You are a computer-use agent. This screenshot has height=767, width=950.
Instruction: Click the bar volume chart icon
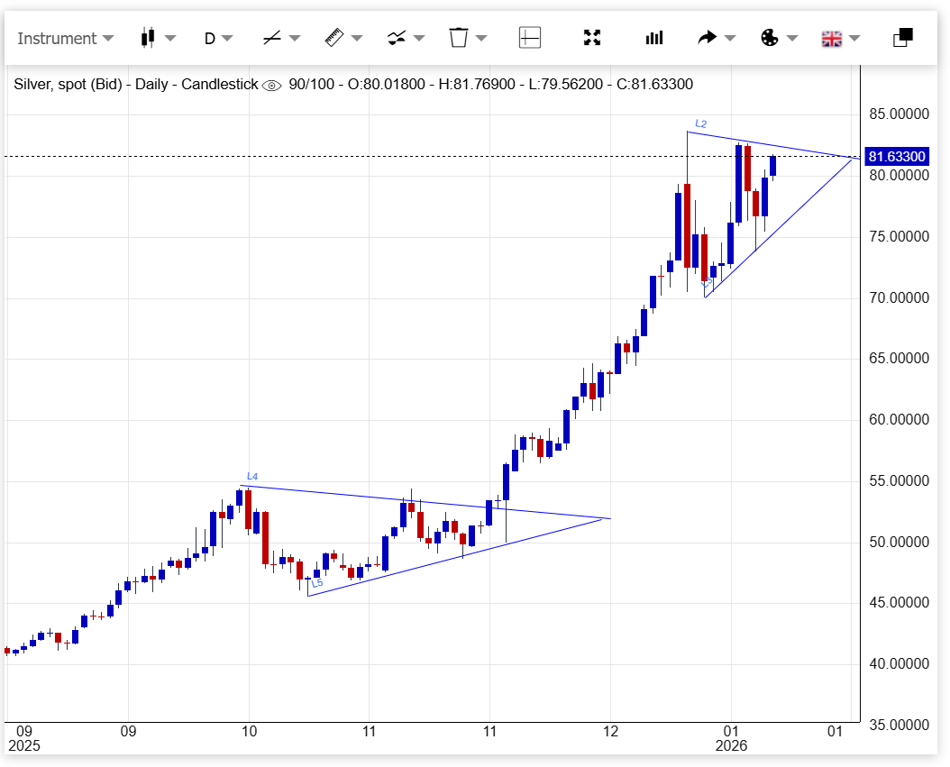click(x=654, y=38)
